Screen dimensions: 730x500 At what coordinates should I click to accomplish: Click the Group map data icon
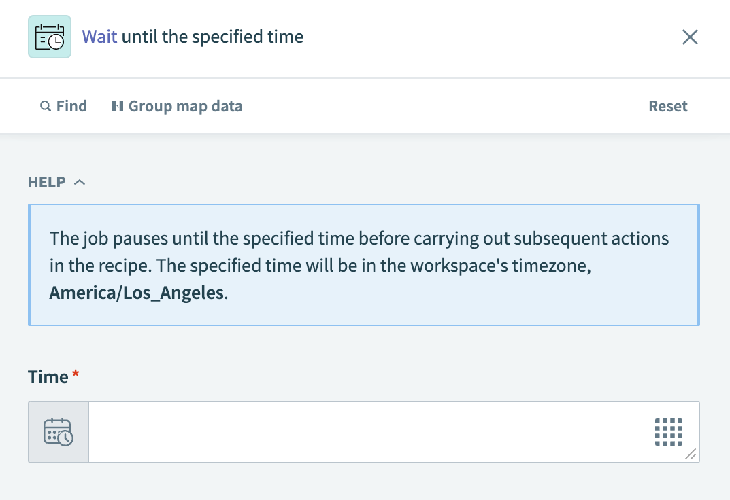pos(118,106)
